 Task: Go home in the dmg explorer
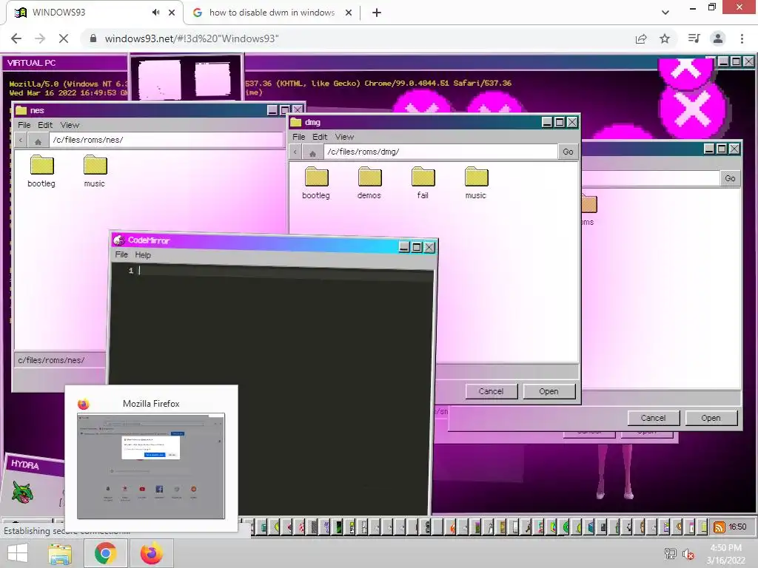point(312,152)
